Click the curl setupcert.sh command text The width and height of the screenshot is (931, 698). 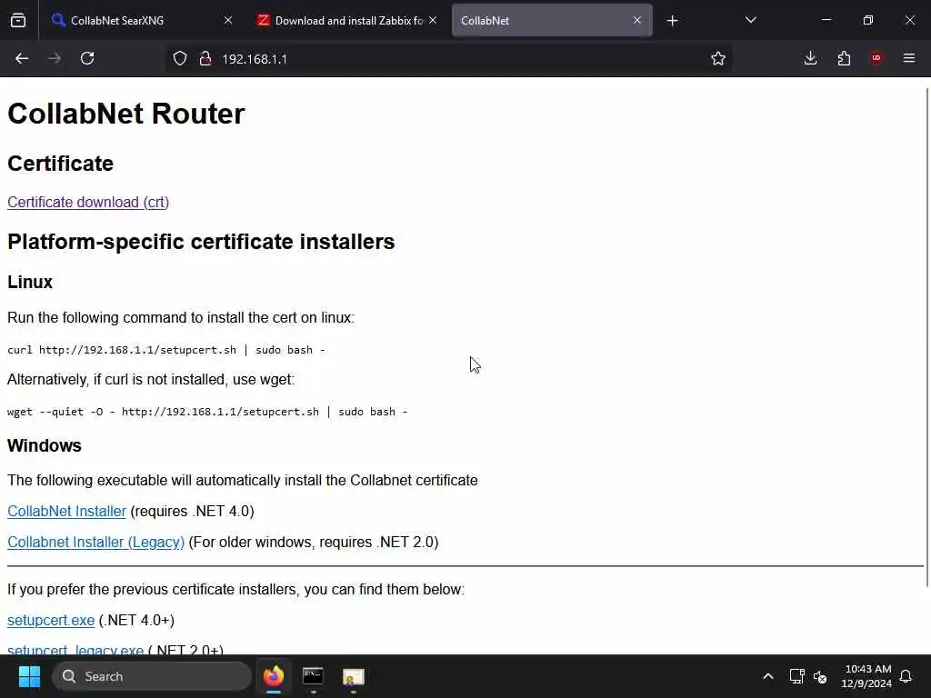click(165, 350)
